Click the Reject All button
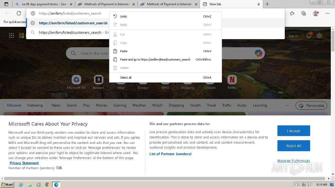 pyautogui.click(x=294, y=146)
